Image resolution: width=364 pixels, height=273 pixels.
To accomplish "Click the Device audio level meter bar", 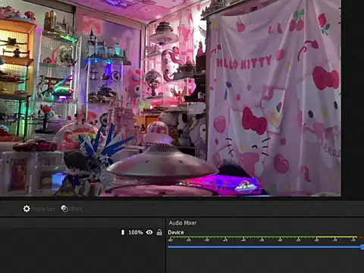I will 265,237.
